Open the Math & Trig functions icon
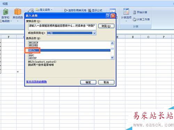Screen dimensions: 174x130 (6, 12)
